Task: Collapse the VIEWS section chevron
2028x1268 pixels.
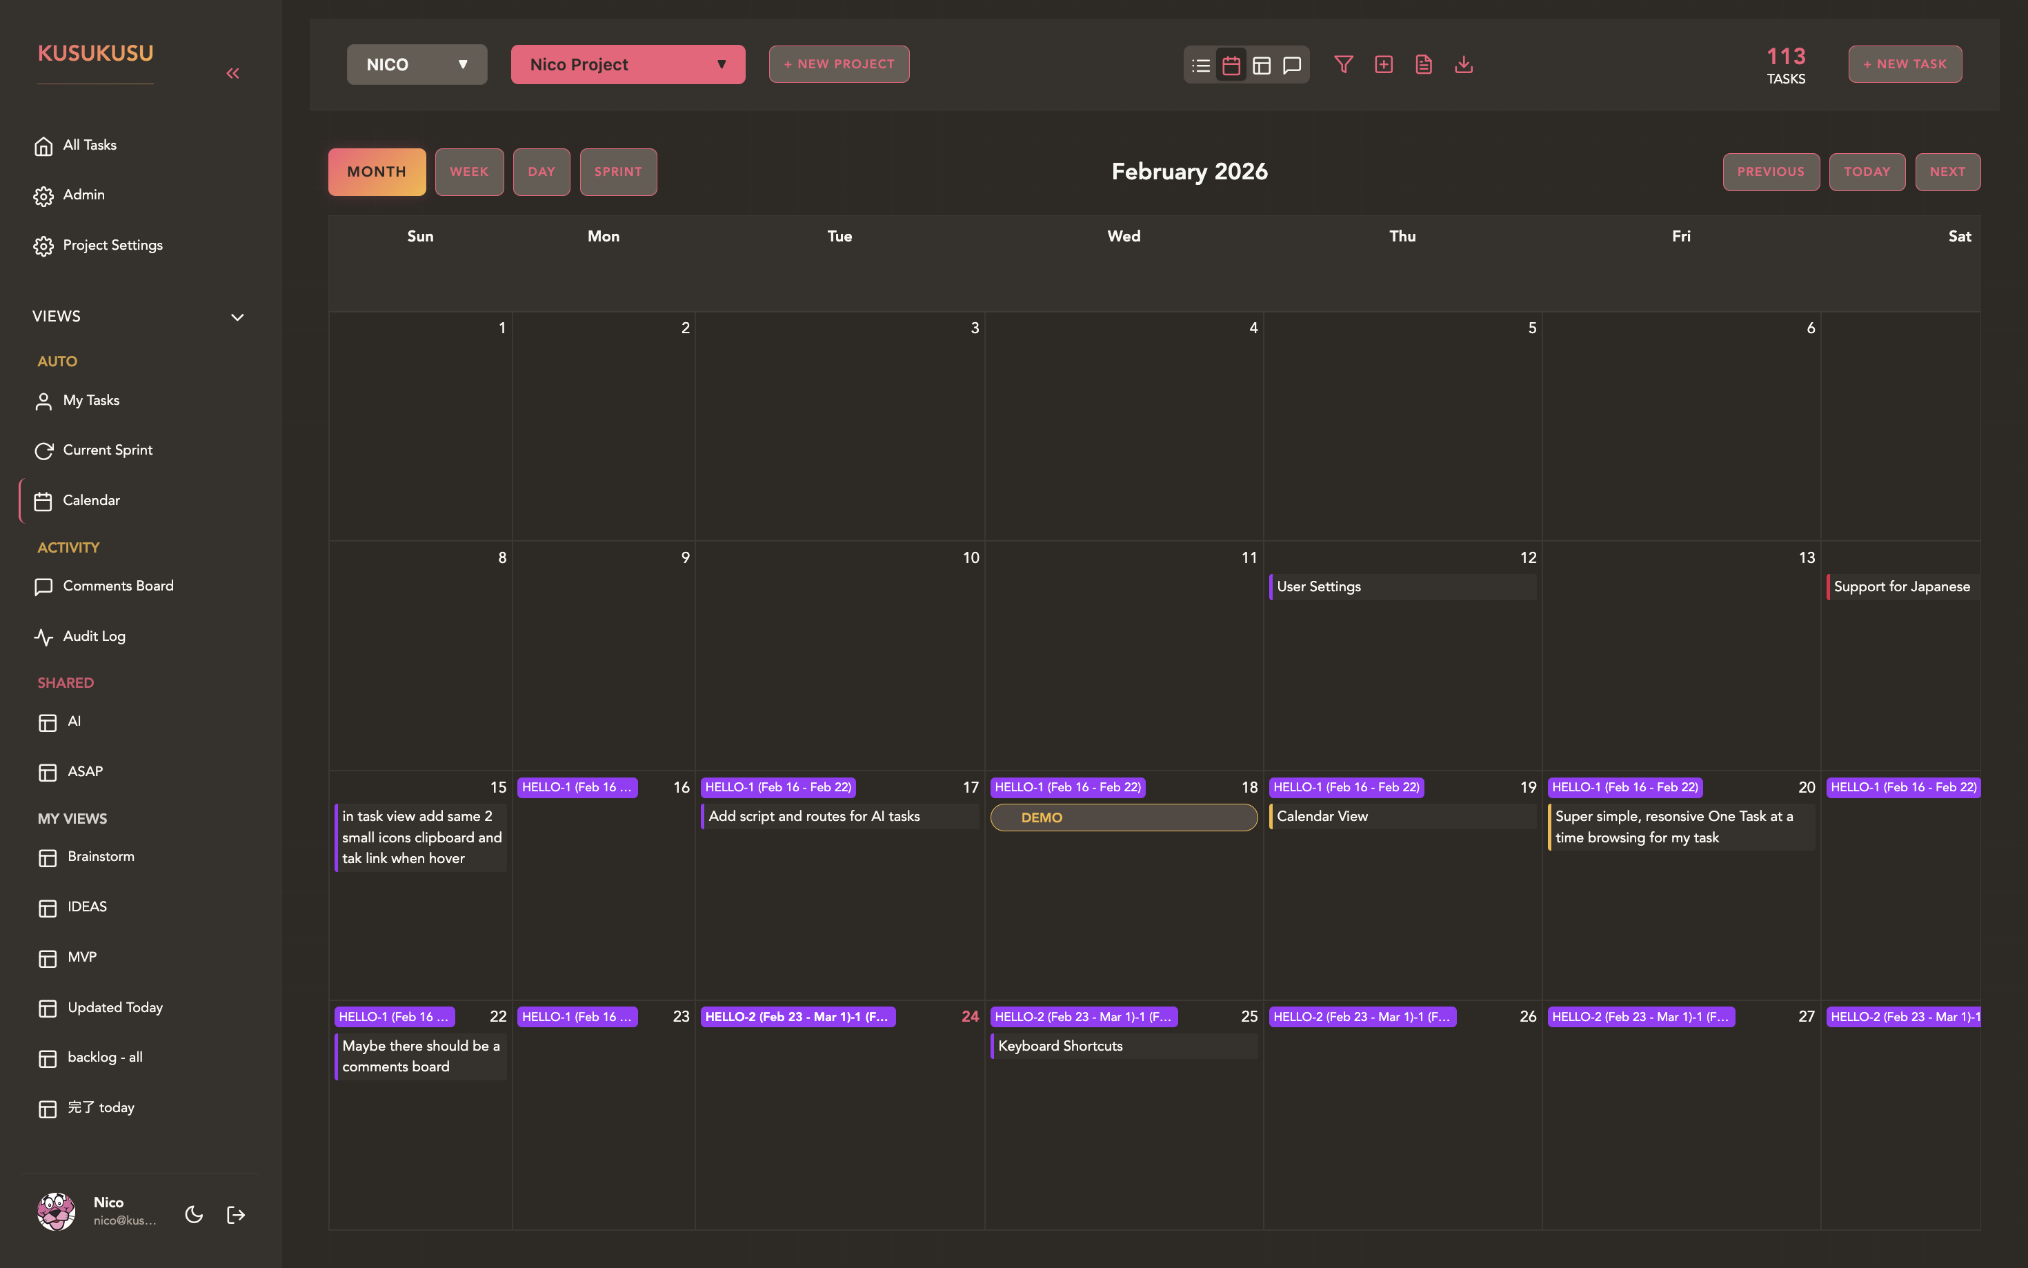Action: pyautogui.click(x=237, y=317)
